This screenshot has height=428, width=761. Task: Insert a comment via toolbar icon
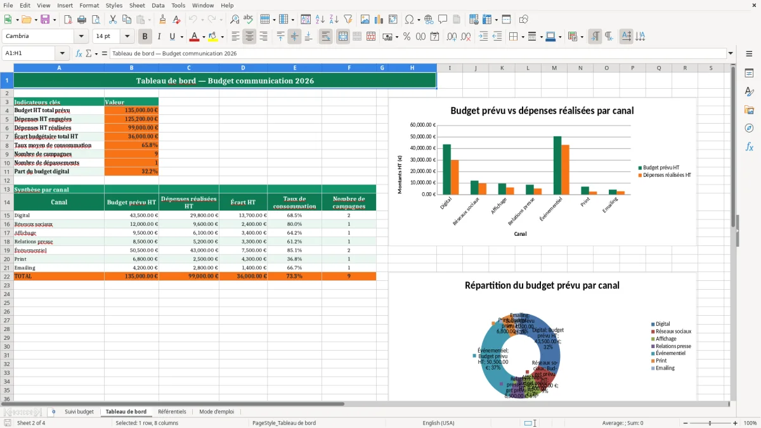[x=443, y=20]
